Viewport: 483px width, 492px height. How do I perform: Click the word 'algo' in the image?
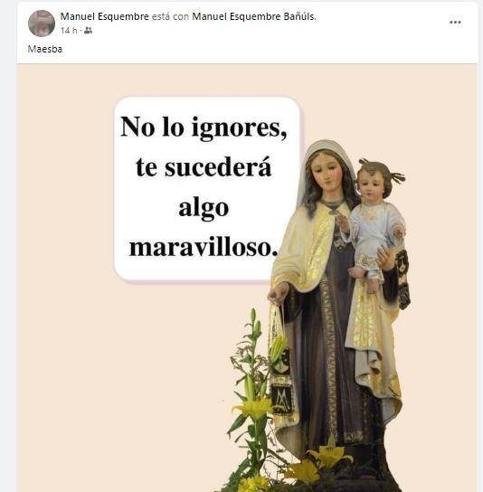point(204,208)
